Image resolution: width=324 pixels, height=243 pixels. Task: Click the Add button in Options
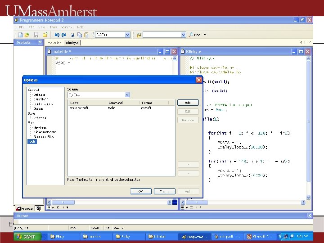(x=188, y=103)
